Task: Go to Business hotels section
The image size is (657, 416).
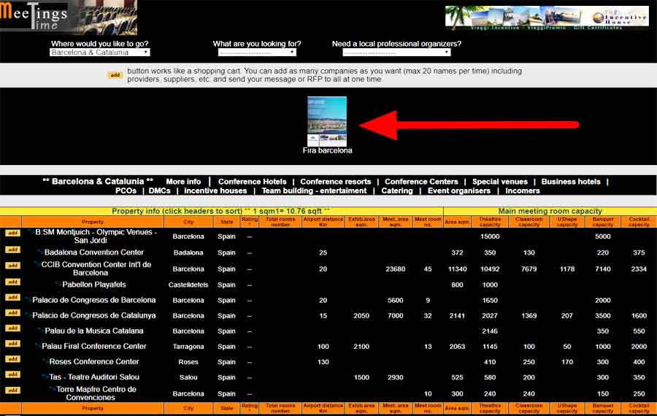Action: point(571,182)
